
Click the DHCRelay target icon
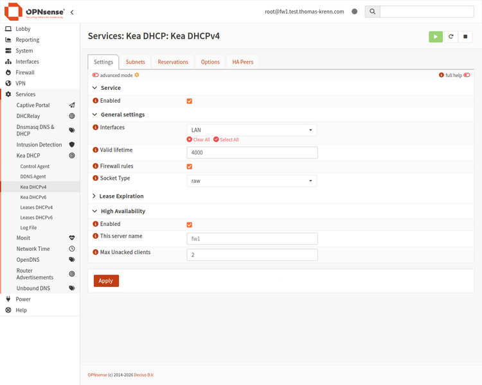coord(72,116)
